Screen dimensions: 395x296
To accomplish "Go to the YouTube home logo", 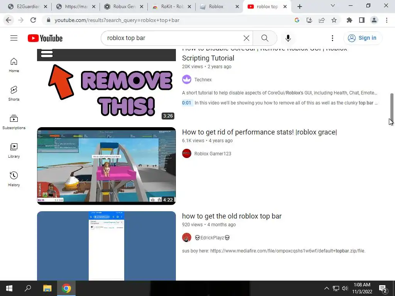I will (x=45, y=38).
